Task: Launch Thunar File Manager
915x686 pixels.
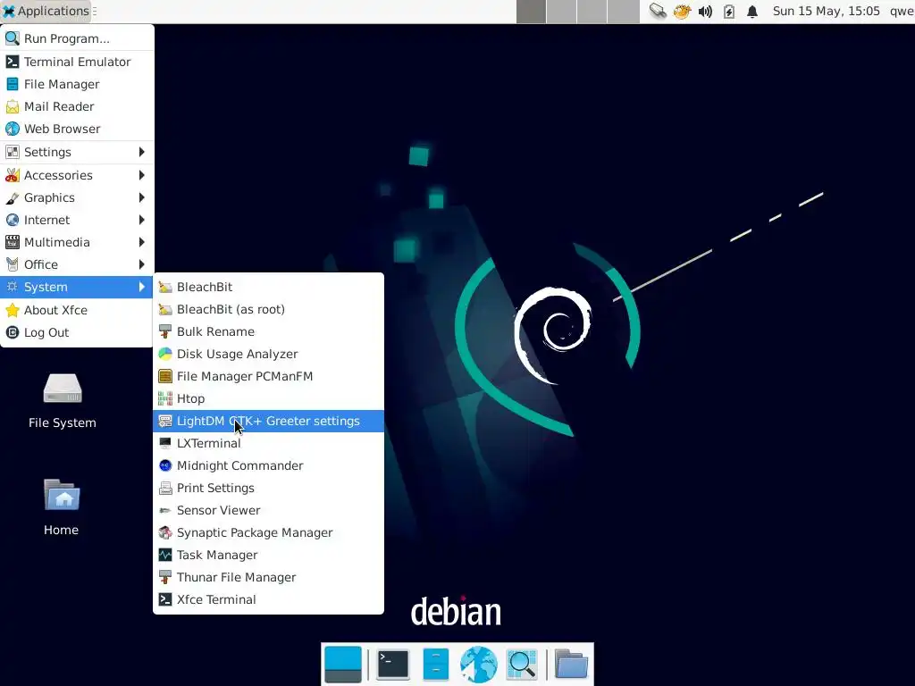Action: pos(268,578)
